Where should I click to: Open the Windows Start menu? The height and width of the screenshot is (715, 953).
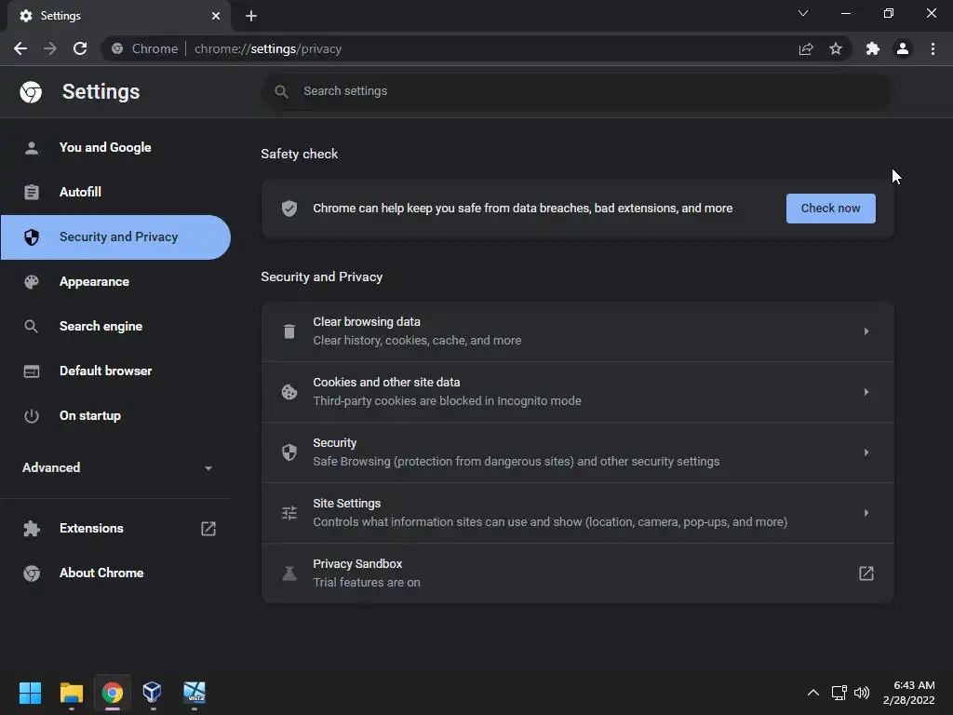(30, 693)
